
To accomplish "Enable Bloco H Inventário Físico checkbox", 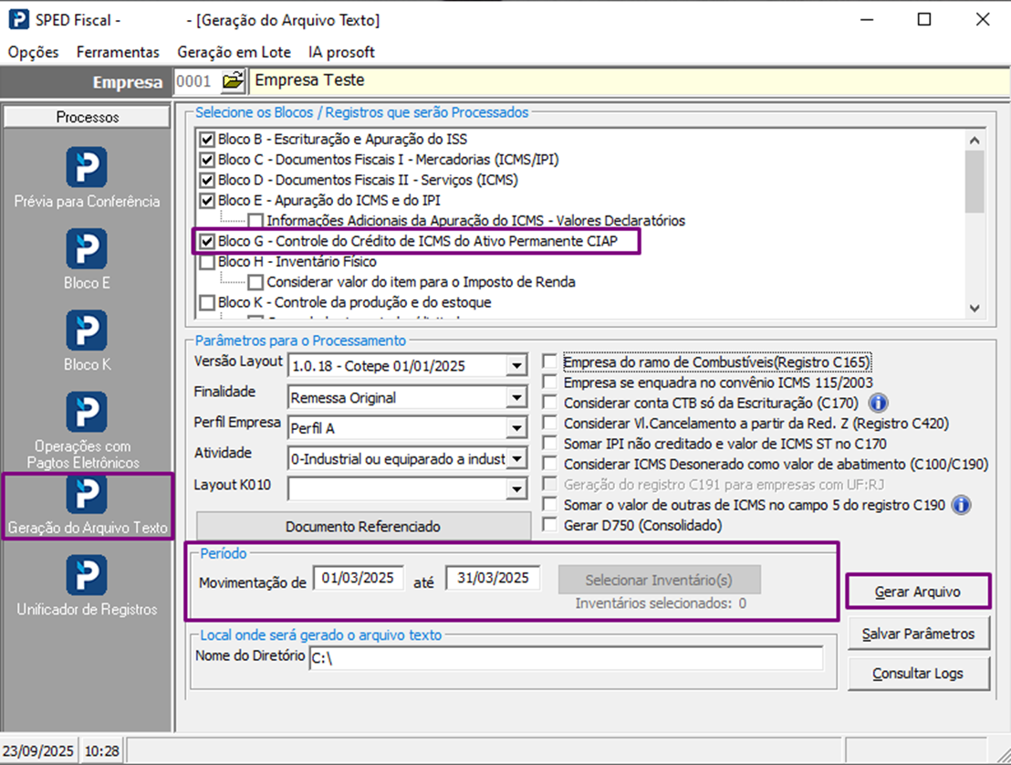I will pos(207,262).
